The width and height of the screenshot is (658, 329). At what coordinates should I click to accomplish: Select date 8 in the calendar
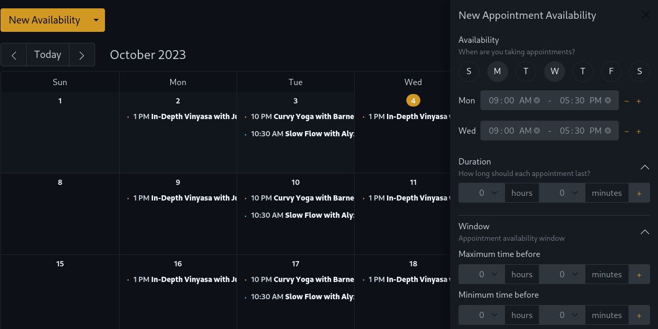pos(60,182)
